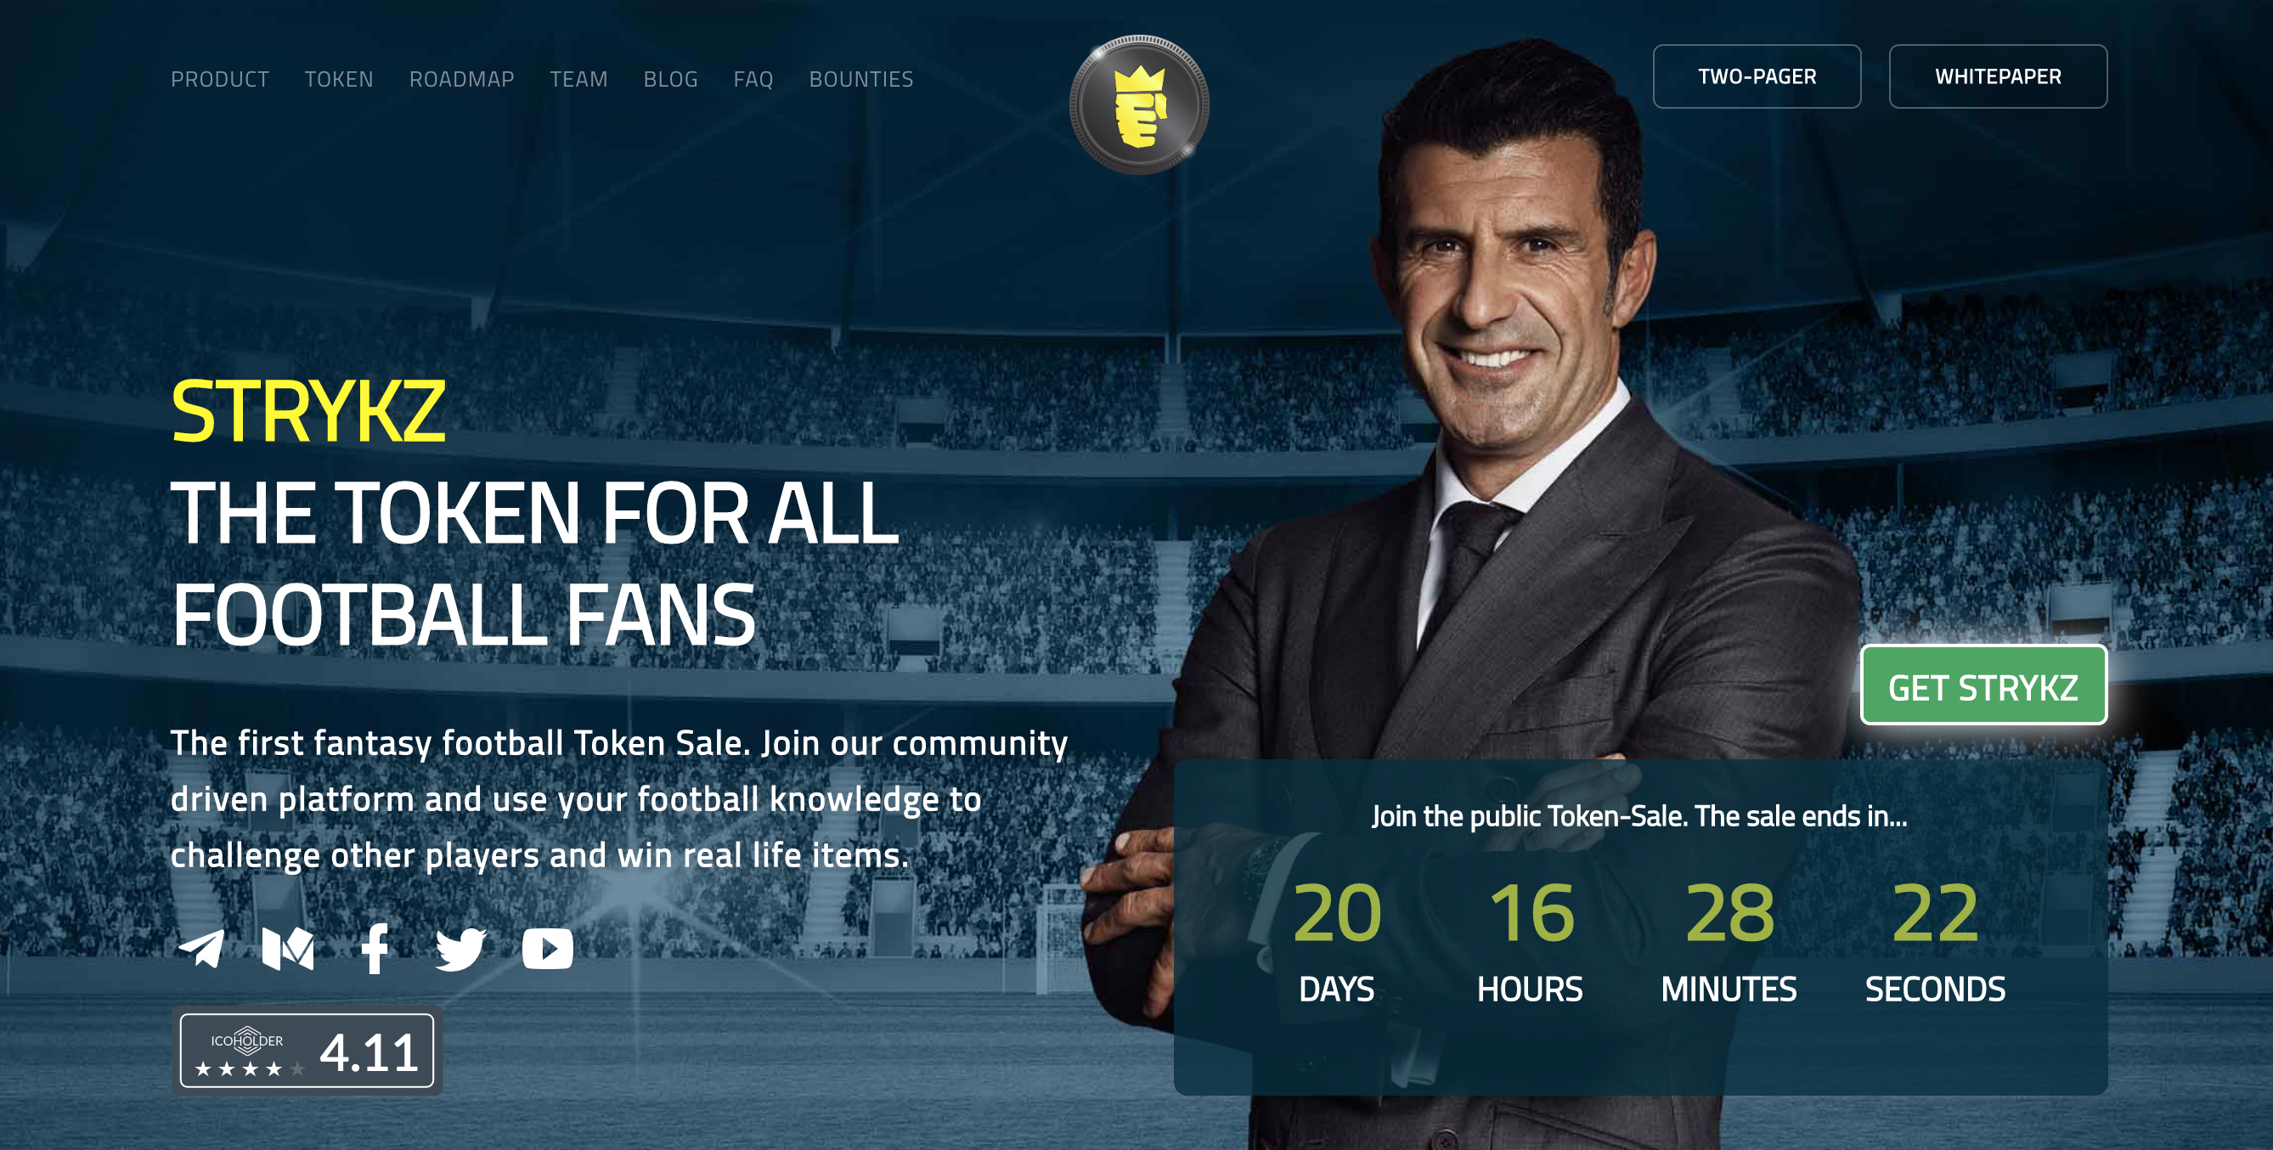Click the yellow STRYKZ headline

308,411
